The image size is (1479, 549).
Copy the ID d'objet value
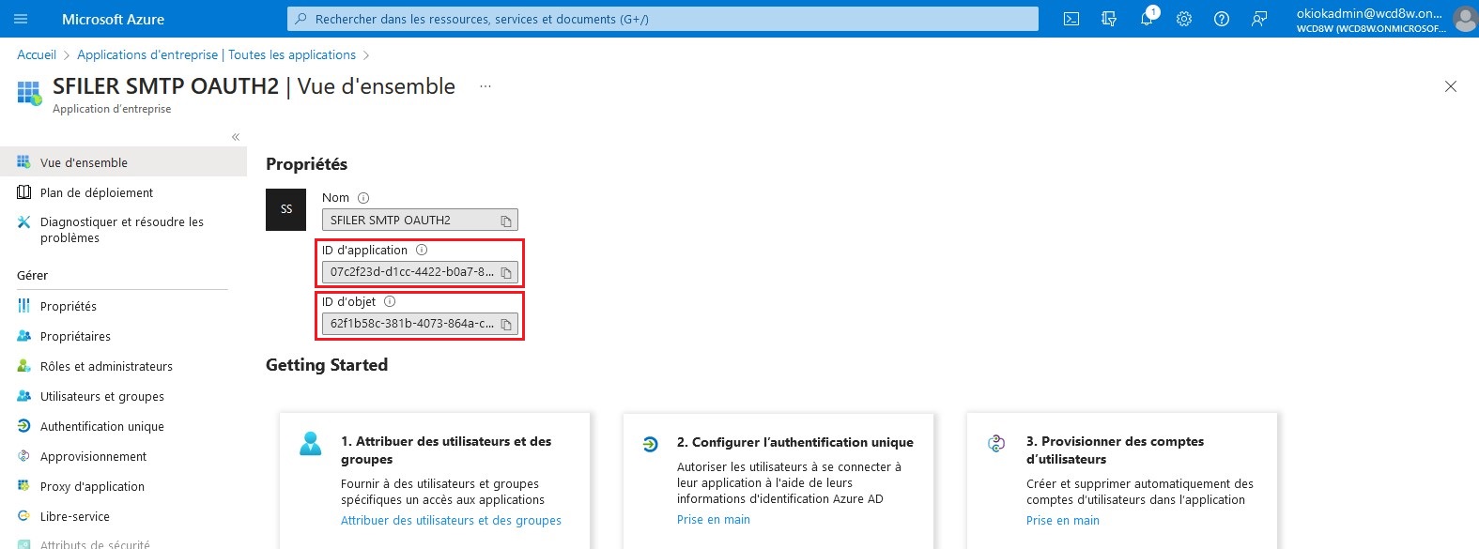[x=506, y=324]
